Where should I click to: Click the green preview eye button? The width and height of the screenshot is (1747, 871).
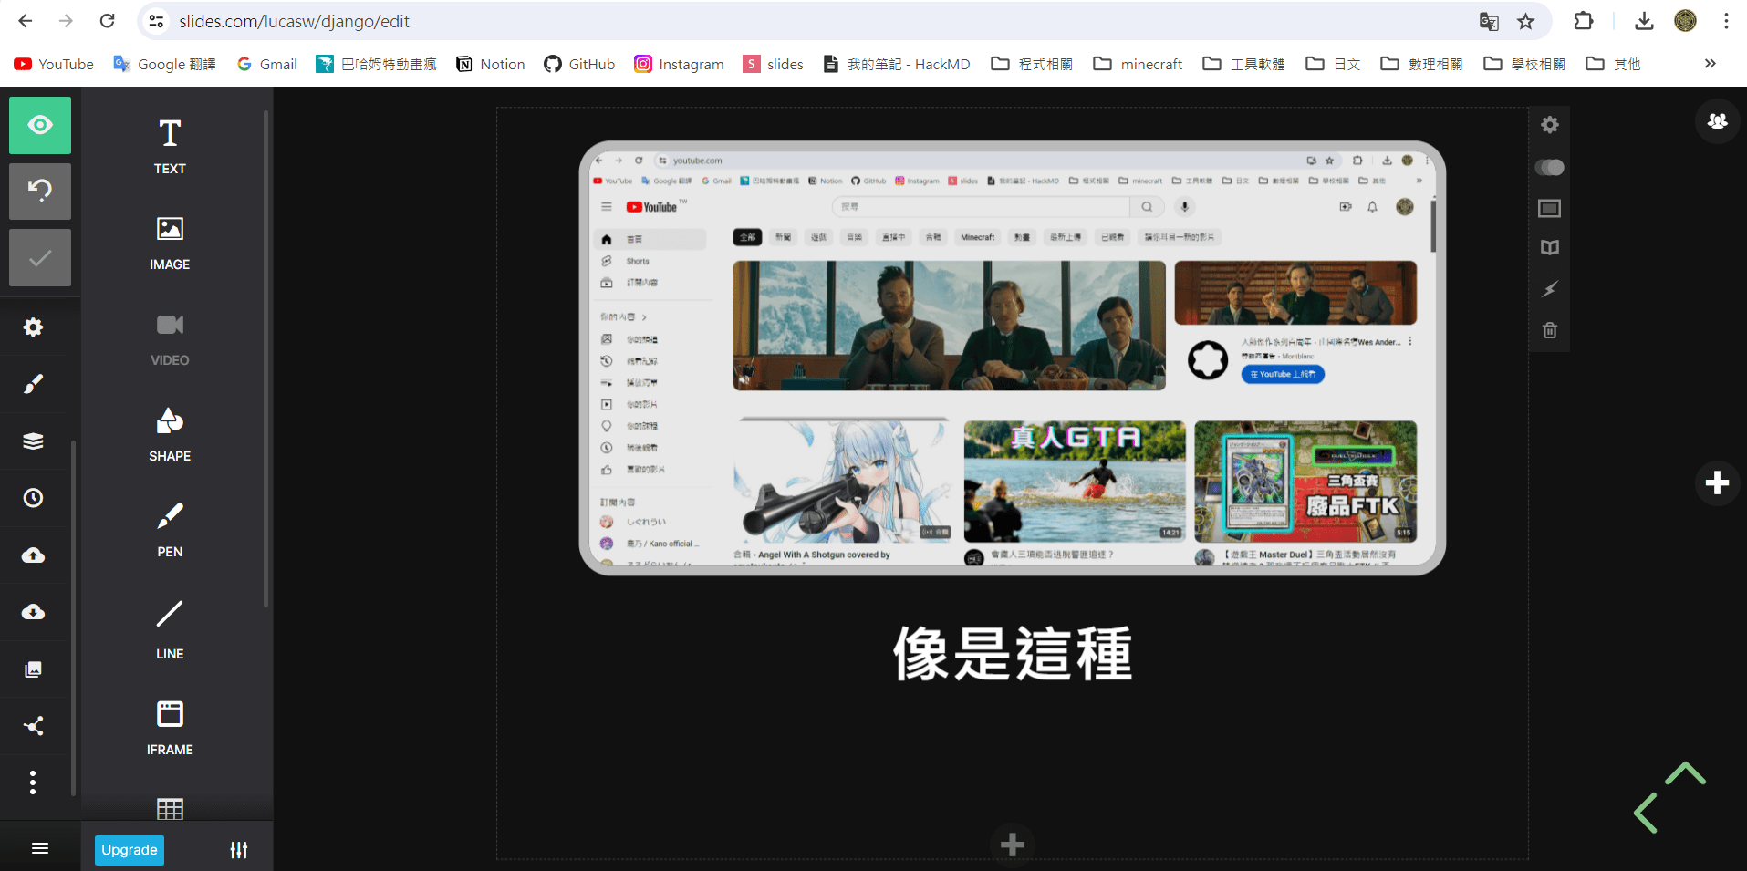click(x=40, y=125)
